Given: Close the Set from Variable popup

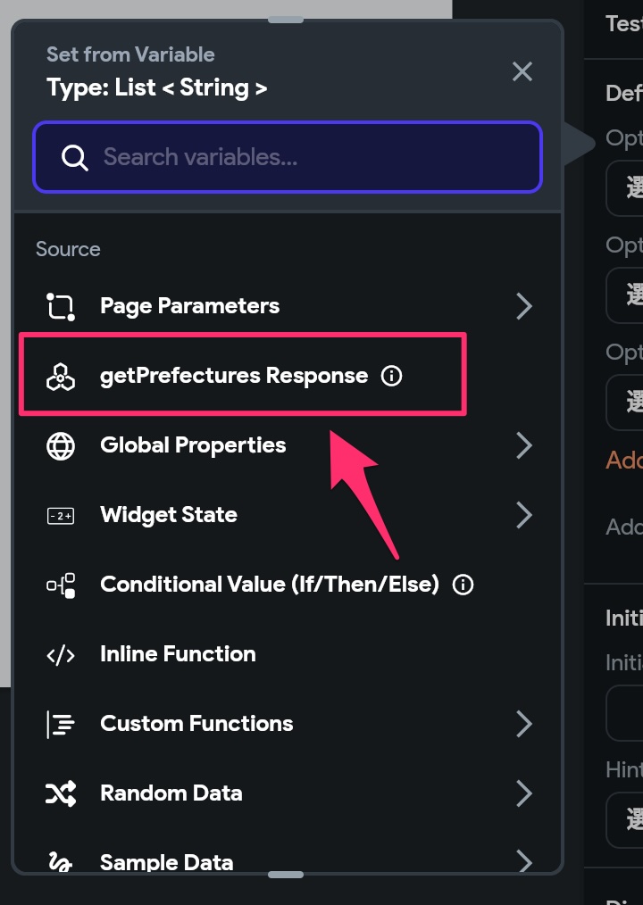Looking at the screenshot, I should [522, 71].
